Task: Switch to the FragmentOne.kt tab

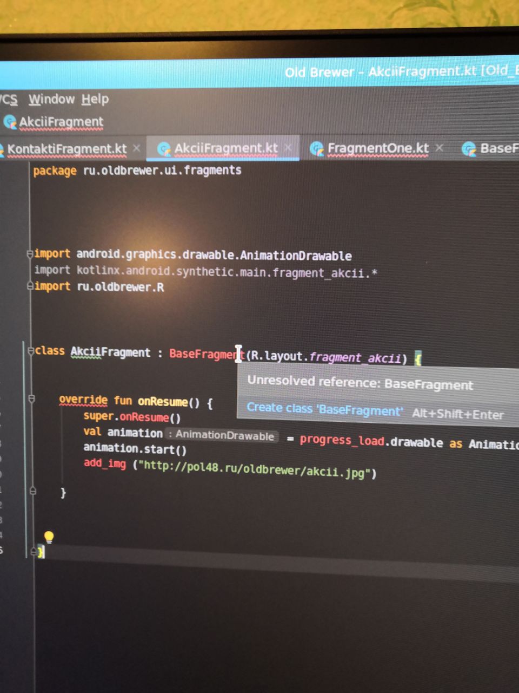Action: (377, 148)
